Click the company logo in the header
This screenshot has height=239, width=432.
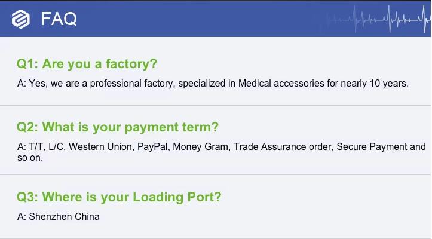click(x=20, y=19)
